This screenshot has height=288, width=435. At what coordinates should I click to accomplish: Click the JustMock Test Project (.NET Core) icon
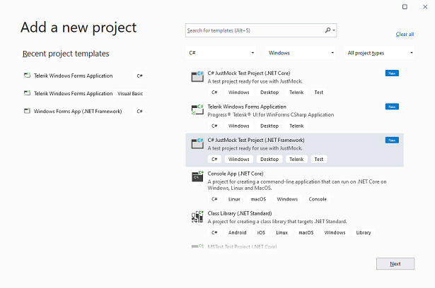click(197, 76)
